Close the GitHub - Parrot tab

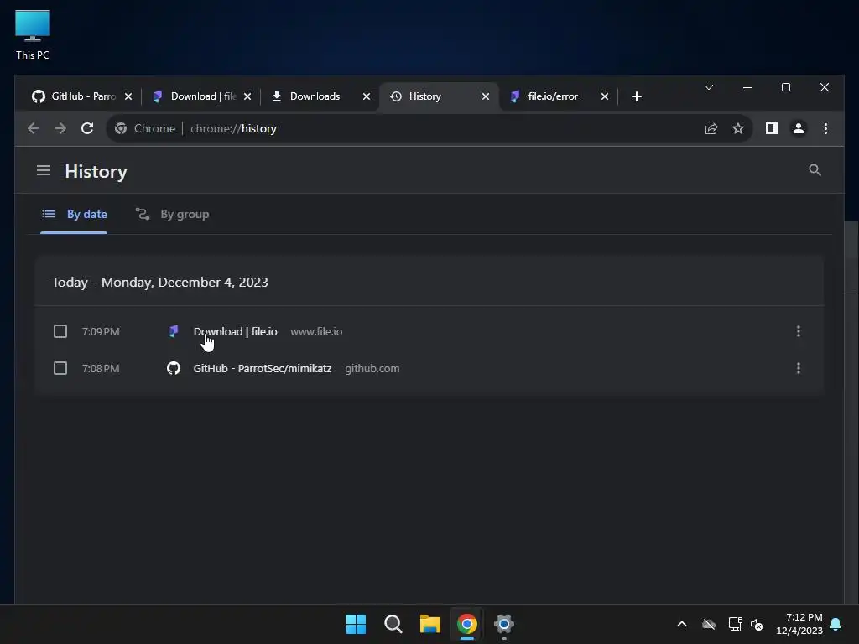click(128, 97)
